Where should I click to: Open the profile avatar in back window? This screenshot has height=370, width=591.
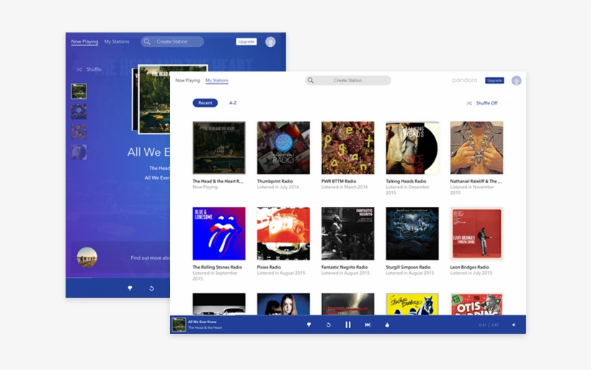[x=270, y=42]
